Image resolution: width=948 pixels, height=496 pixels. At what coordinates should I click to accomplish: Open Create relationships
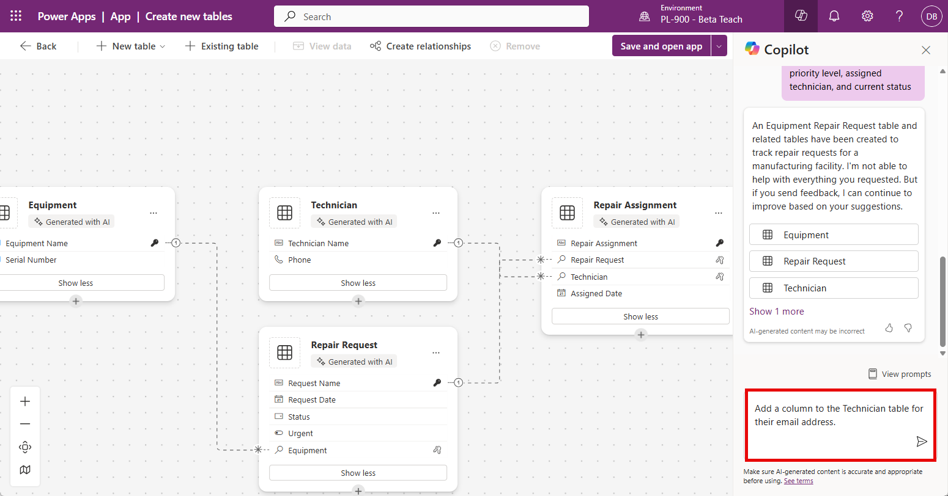421,46
